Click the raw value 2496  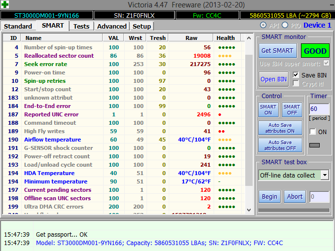point(204,114)
